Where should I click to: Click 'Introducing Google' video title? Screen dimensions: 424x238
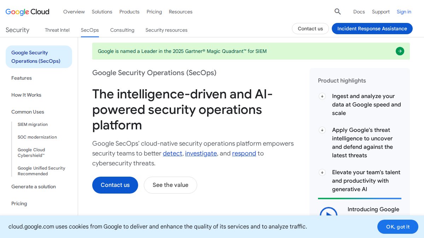tap(373, 209)
